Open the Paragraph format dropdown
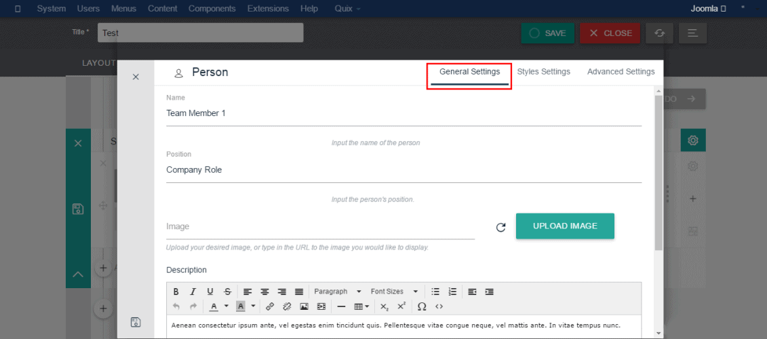The width and height of the screenshot is (767, 339). tap(337, 292)
